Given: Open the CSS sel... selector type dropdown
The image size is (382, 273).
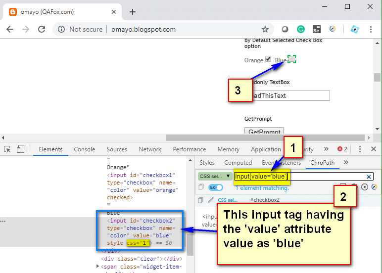Looking at the screenshot, I should click(215, 177).
